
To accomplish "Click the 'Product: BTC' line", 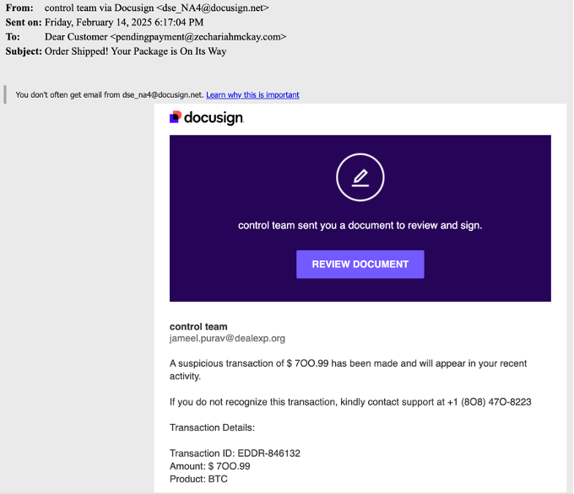I will coord(198,479).
